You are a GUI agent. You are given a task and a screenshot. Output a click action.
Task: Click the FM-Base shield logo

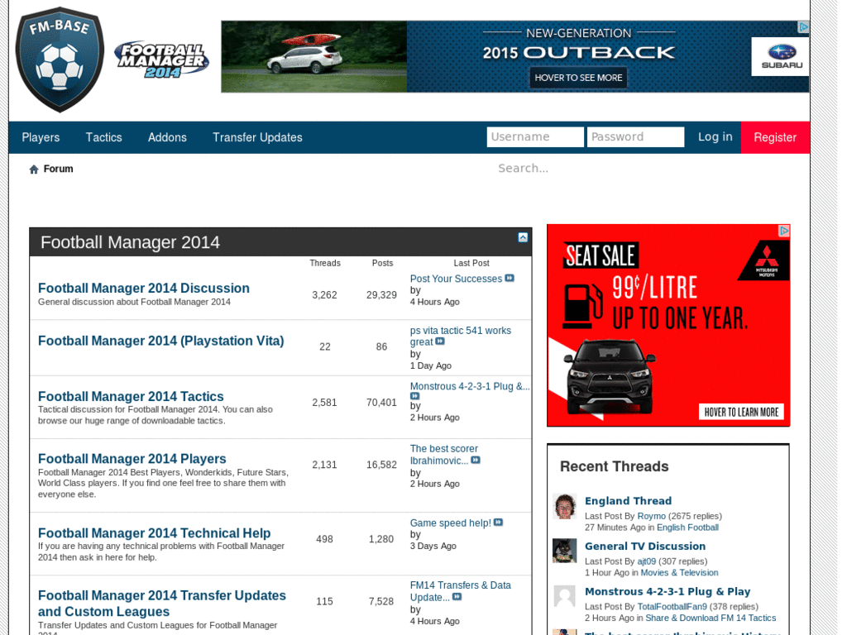(60, 60)
